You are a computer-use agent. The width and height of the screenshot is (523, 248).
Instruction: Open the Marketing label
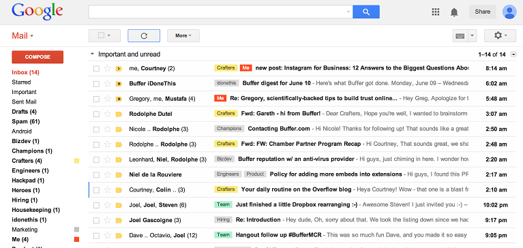[25, 230]
